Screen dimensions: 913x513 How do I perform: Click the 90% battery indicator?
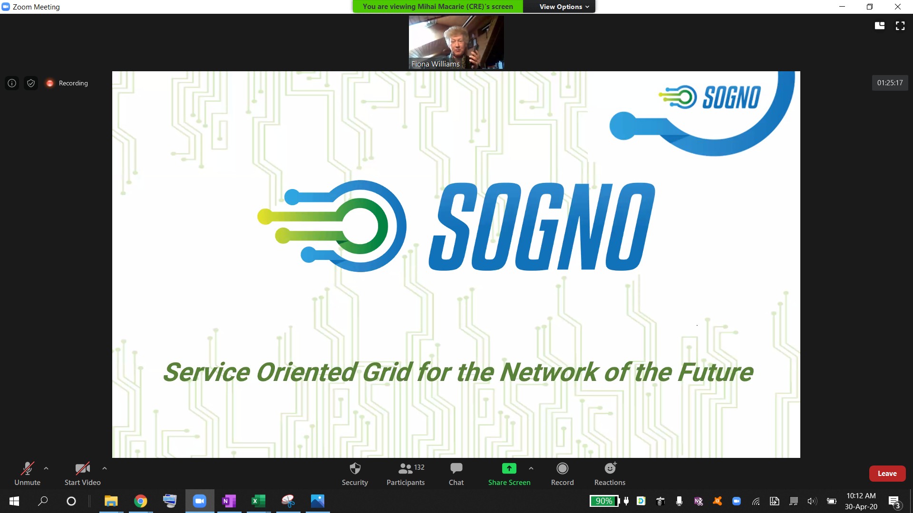tap(604, 501)
